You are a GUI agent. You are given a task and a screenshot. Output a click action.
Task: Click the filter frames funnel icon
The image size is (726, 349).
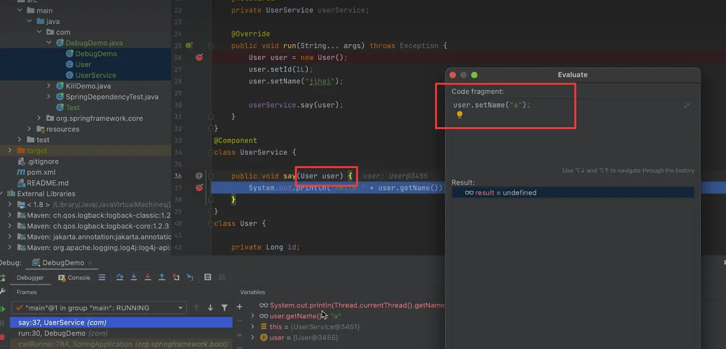pos(225,308)
